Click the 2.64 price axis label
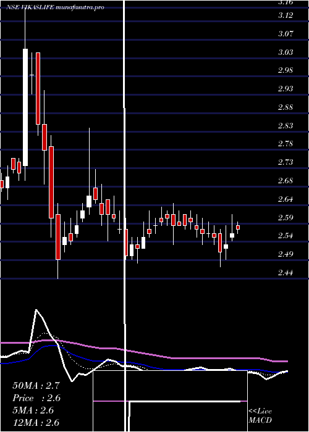 point(286,199)
